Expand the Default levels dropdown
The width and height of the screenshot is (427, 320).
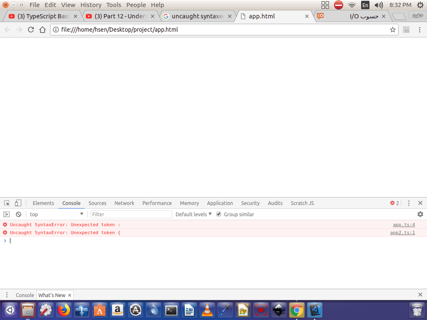[193, 214]
